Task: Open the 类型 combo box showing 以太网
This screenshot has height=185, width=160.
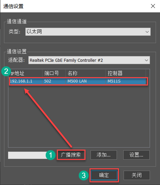Action: (x=88, y=32)
